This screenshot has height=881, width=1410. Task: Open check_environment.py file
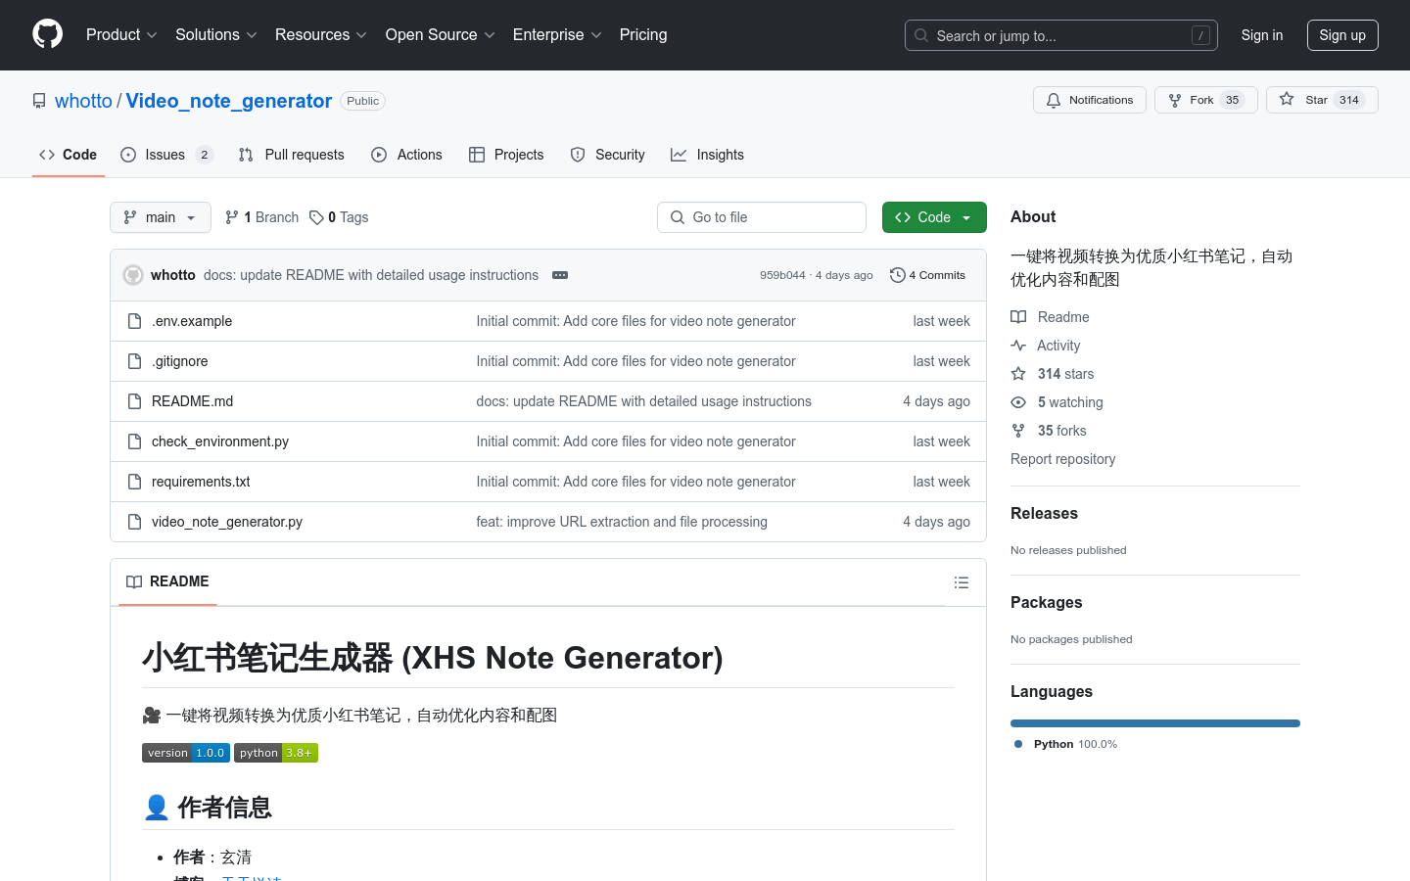[220, 441]
